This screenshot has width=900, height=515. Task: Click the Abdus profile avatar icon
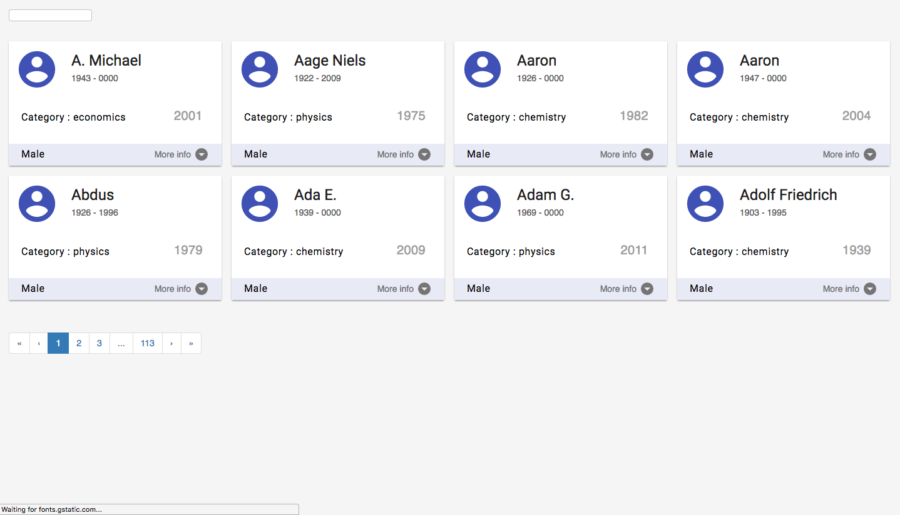37,204
